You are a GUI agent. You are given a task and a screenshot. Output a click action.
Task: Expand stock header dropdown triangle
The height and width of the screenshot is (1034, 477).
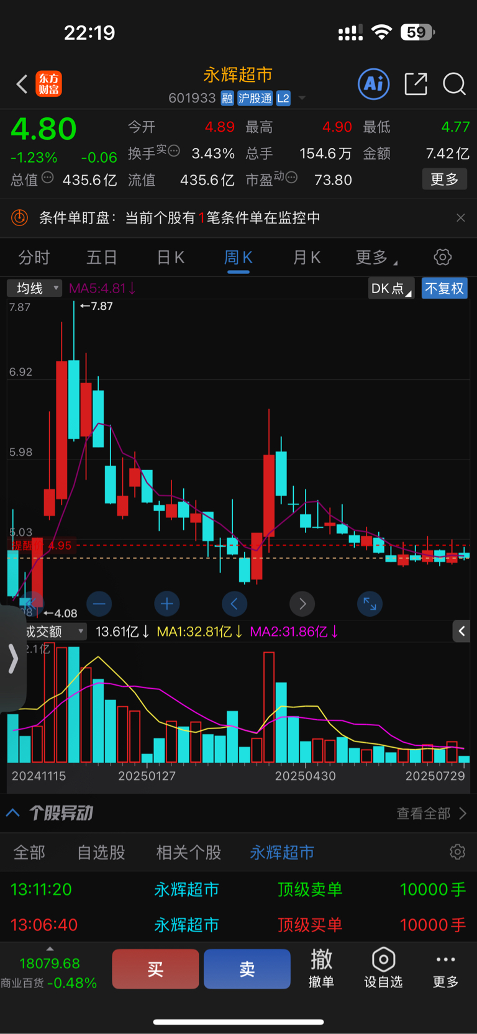click(302, 98)
